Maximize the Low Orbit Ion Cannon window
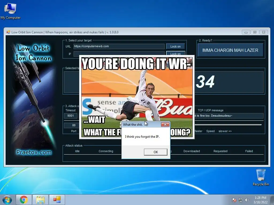The width and height of the screenshot is (274, 205). pos(255,32)
